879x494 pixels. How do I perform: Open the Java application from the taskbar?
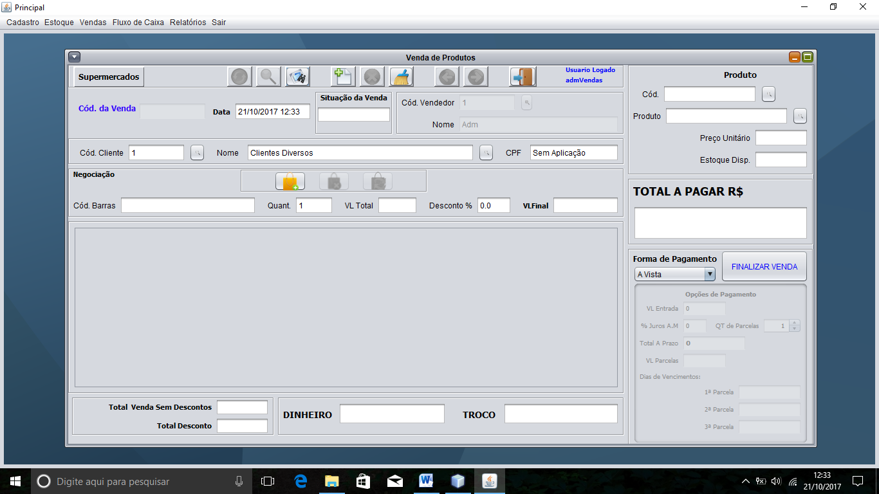[488, 480]
